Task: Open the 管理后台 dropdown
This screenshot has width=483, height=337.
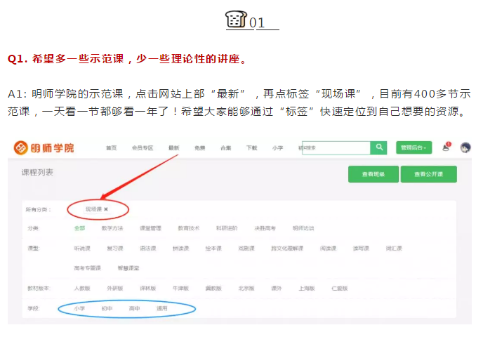Action: click(413, 147)
